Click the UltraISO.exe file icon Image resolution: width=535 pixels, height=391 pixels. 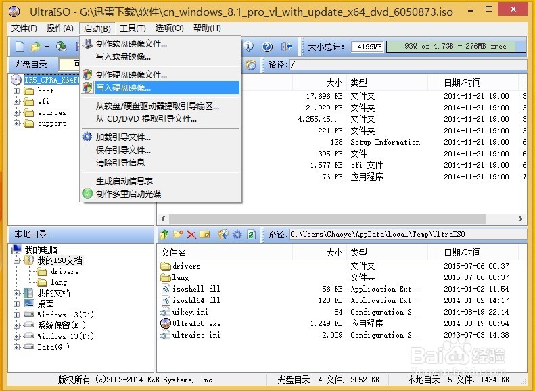(166, 323)
